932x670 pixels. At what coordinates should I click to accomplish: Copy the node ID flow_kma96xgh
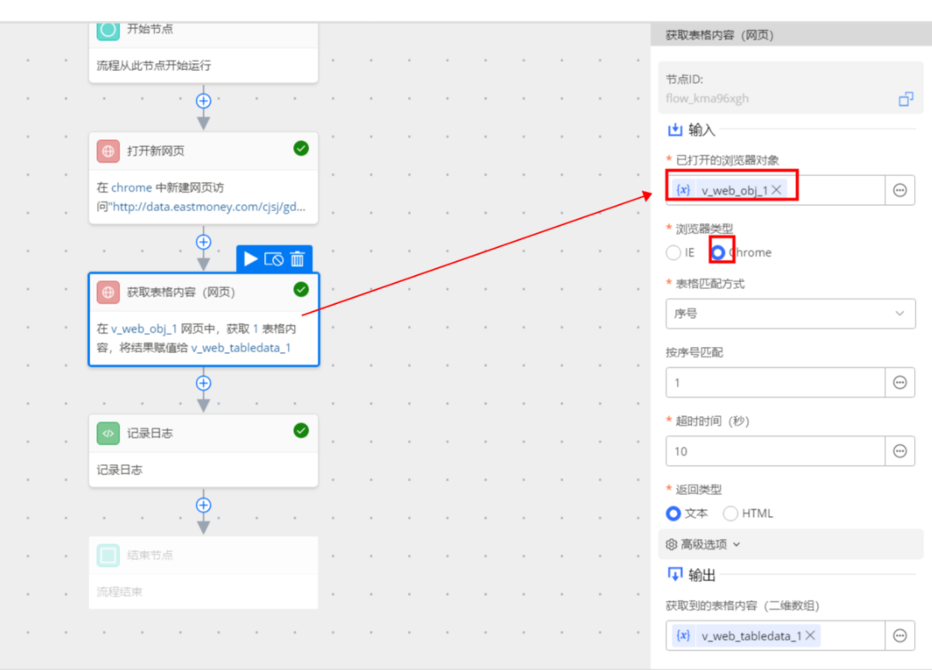point(905,98)
